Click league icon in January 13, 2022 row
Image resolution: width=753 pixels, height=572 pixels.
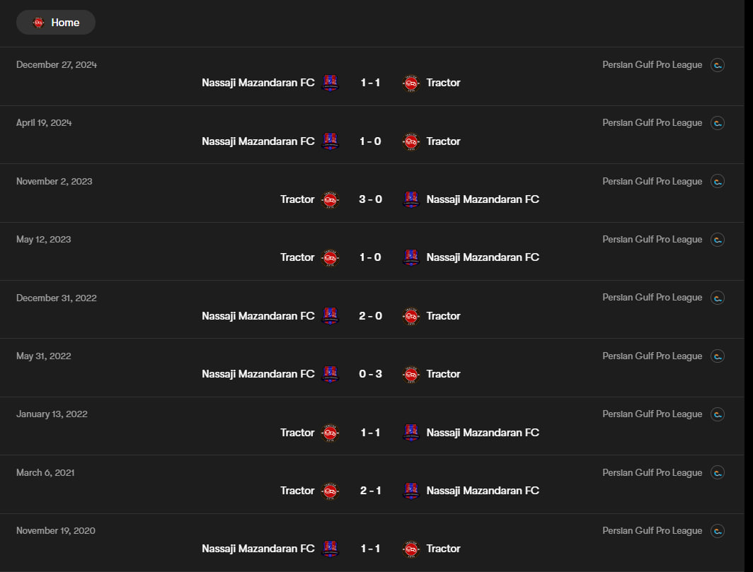coord(718,414)
